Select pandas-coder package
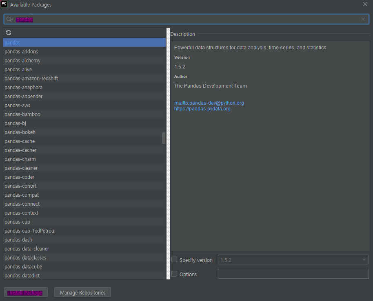Screen dimensions: 373x301 [84, 177]
